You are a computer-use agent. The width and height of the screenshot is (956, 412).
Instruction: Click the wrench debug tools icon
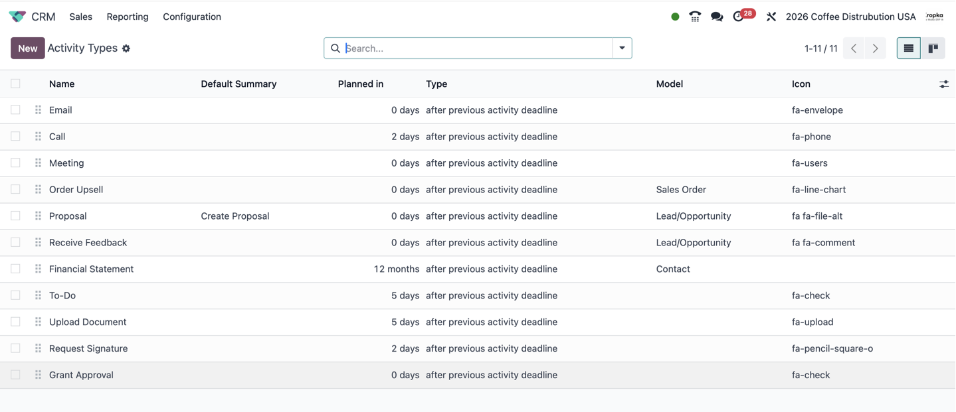771,17
